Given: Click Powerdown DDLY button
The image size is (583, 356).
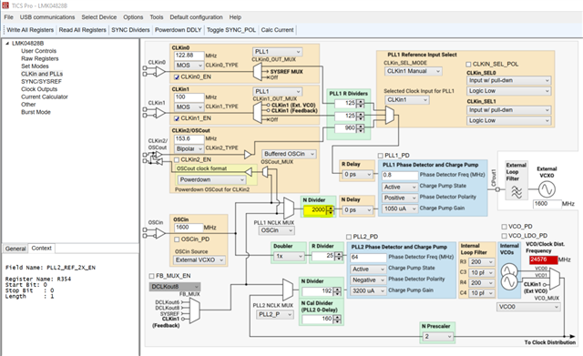Looking at the screenshot, I should [179, 30].
